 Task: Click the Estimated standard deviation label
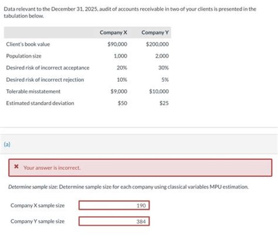coord(40,103)
